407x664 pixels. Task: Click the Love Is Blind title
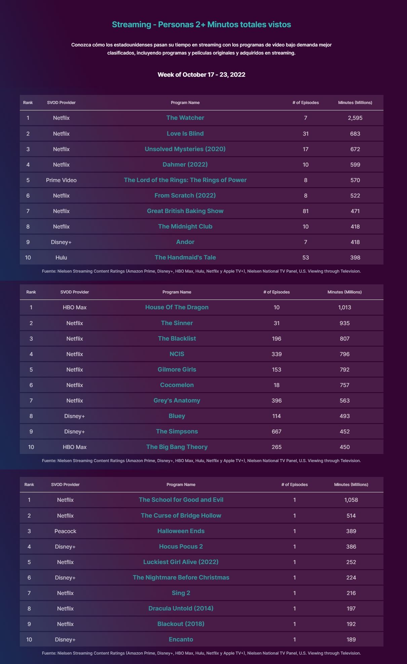point(185,134)
